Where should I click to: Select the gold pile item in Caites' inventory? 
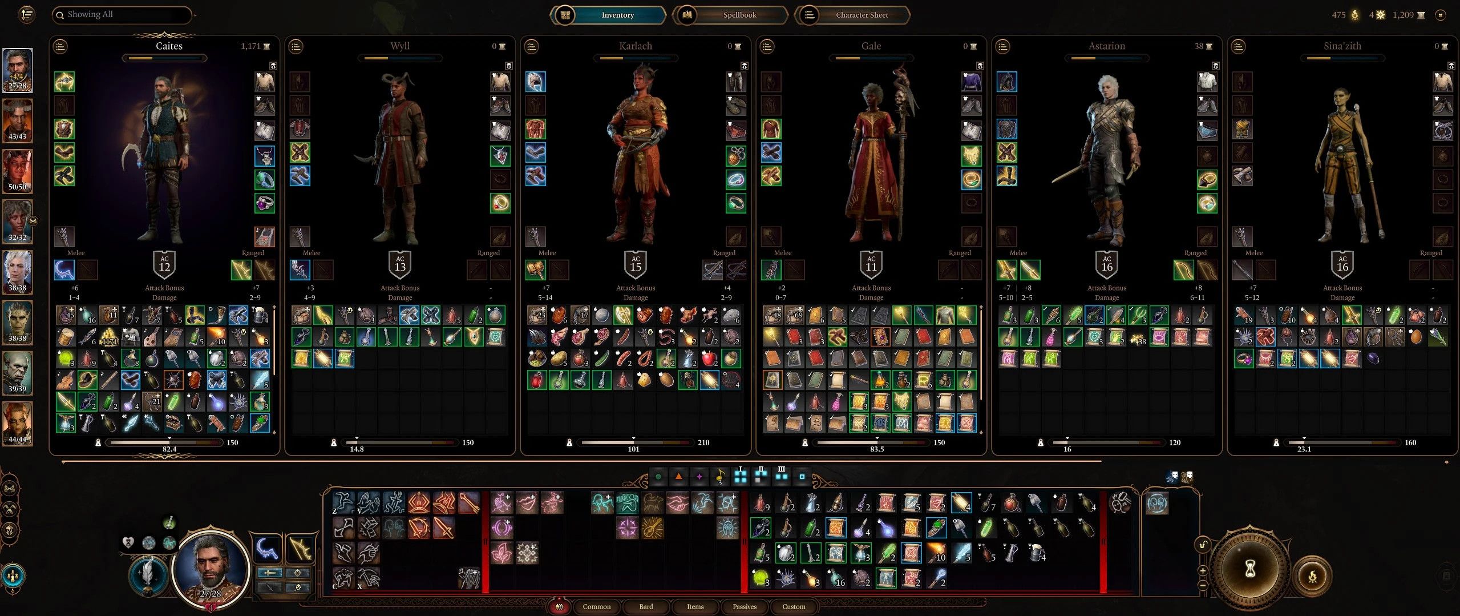(x=109, y=337)
